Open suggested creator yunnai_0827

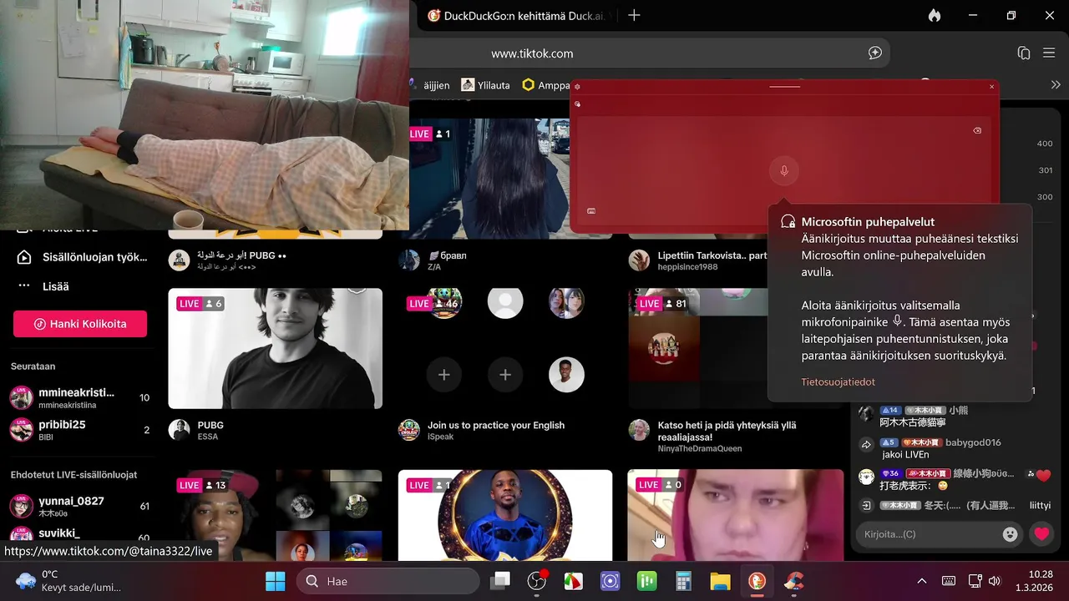coord(80,506)
